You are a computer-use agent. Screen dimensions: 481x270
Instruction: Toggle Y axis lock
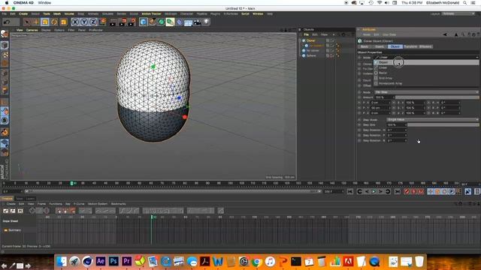click(84, 22)
